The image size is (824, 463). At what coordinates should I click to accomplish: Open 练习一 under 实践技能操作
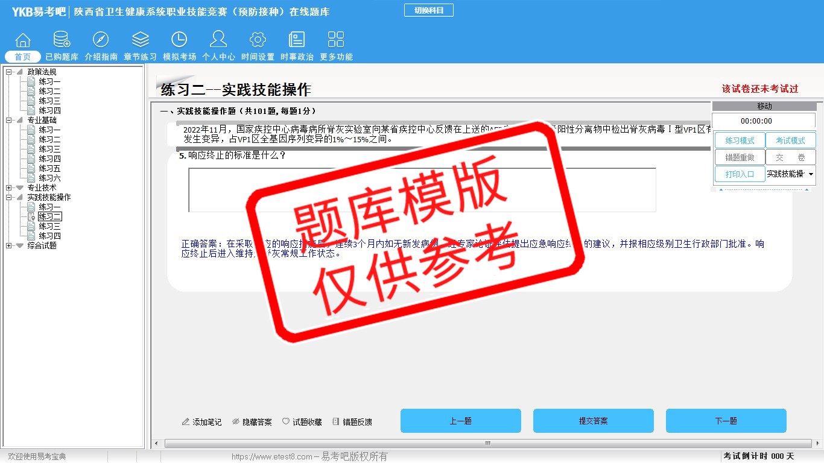pos(49,207)
